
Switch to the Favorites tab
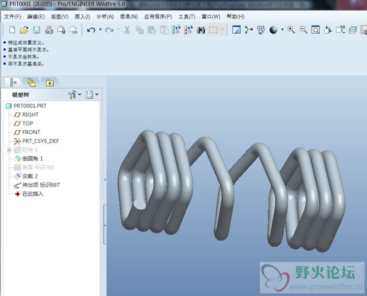(x=50, y=82)
